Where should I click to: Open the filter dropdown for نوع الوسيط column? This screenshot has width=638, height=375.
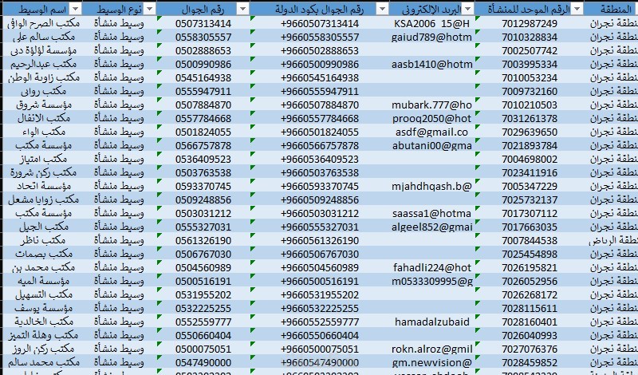coord(150,9)
